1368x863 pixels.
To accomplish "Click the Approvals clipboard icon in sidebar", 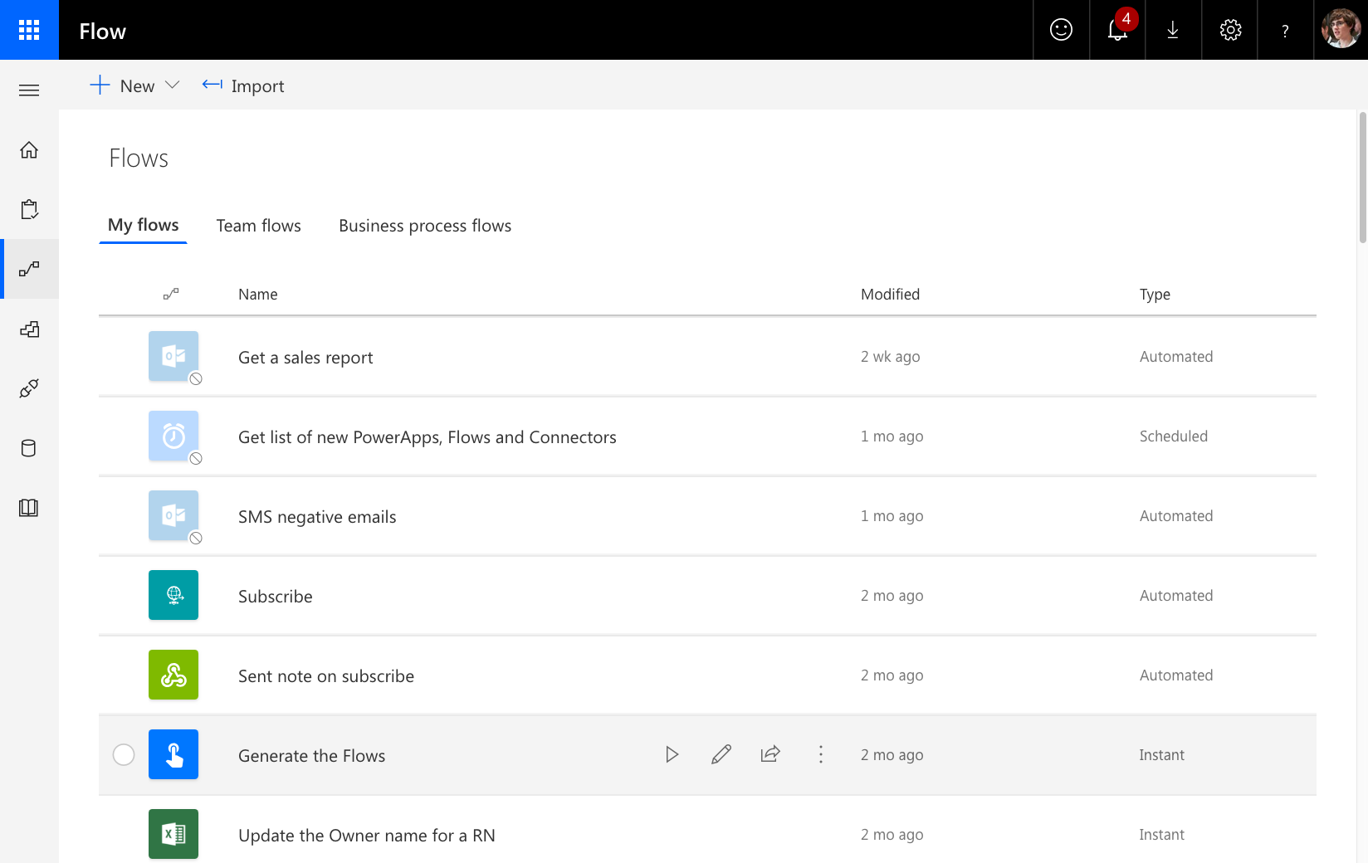I will 29,209.
